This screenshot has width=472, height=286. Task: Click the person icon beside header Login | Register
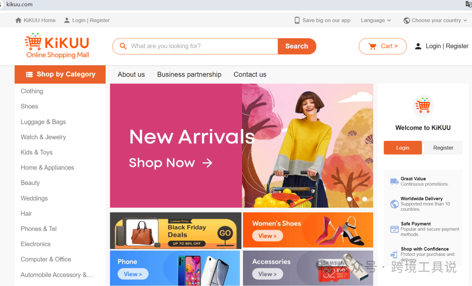pyautogui.click(x=418, y=46)
